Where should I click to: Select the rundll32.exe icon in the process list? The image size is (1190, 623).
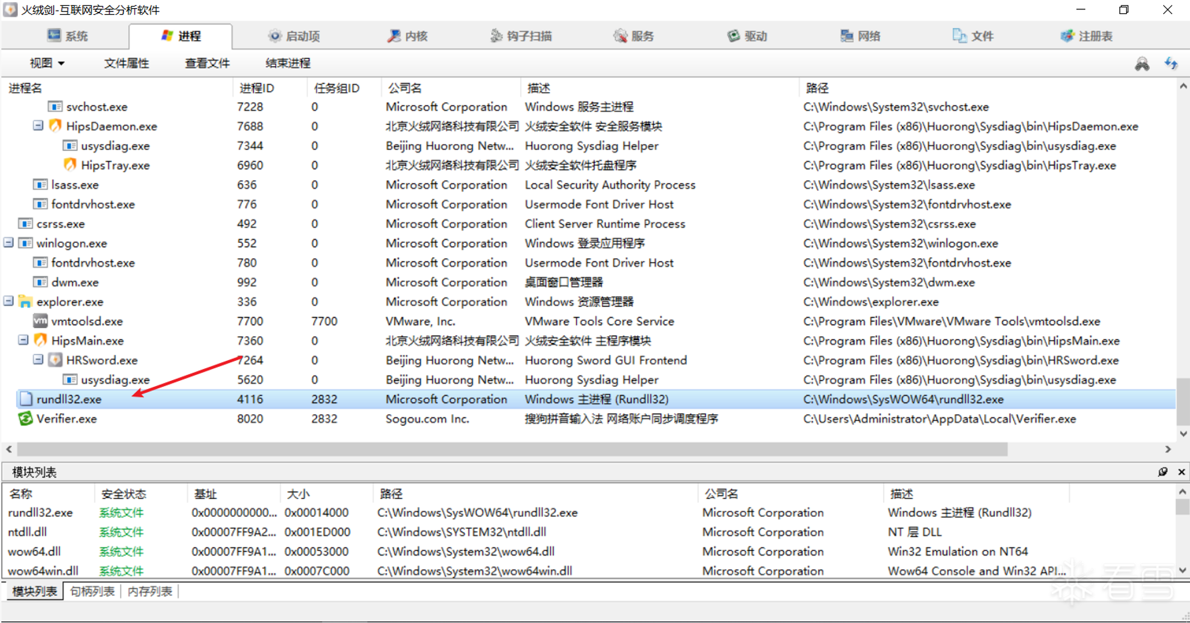[x=26, y=399]
